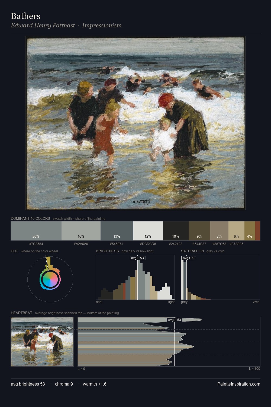The height and width of the screenshot is (407, 271).
Task: Select the 10% dark swatch #242423
Action: [176, 231]
